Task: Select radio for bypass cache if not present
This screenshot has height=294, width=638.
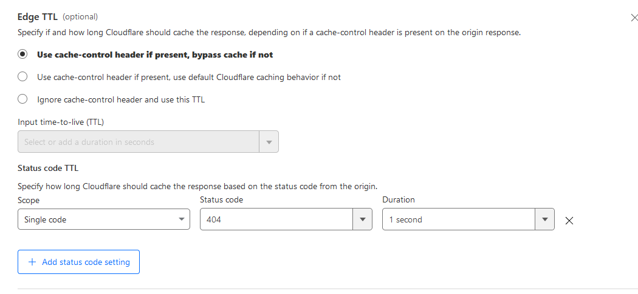Action: tap(23, 55)
